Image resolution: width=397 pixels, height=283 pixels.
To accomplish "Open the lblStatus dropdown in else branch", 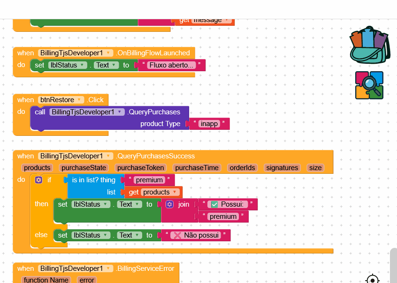I will 105,235.
